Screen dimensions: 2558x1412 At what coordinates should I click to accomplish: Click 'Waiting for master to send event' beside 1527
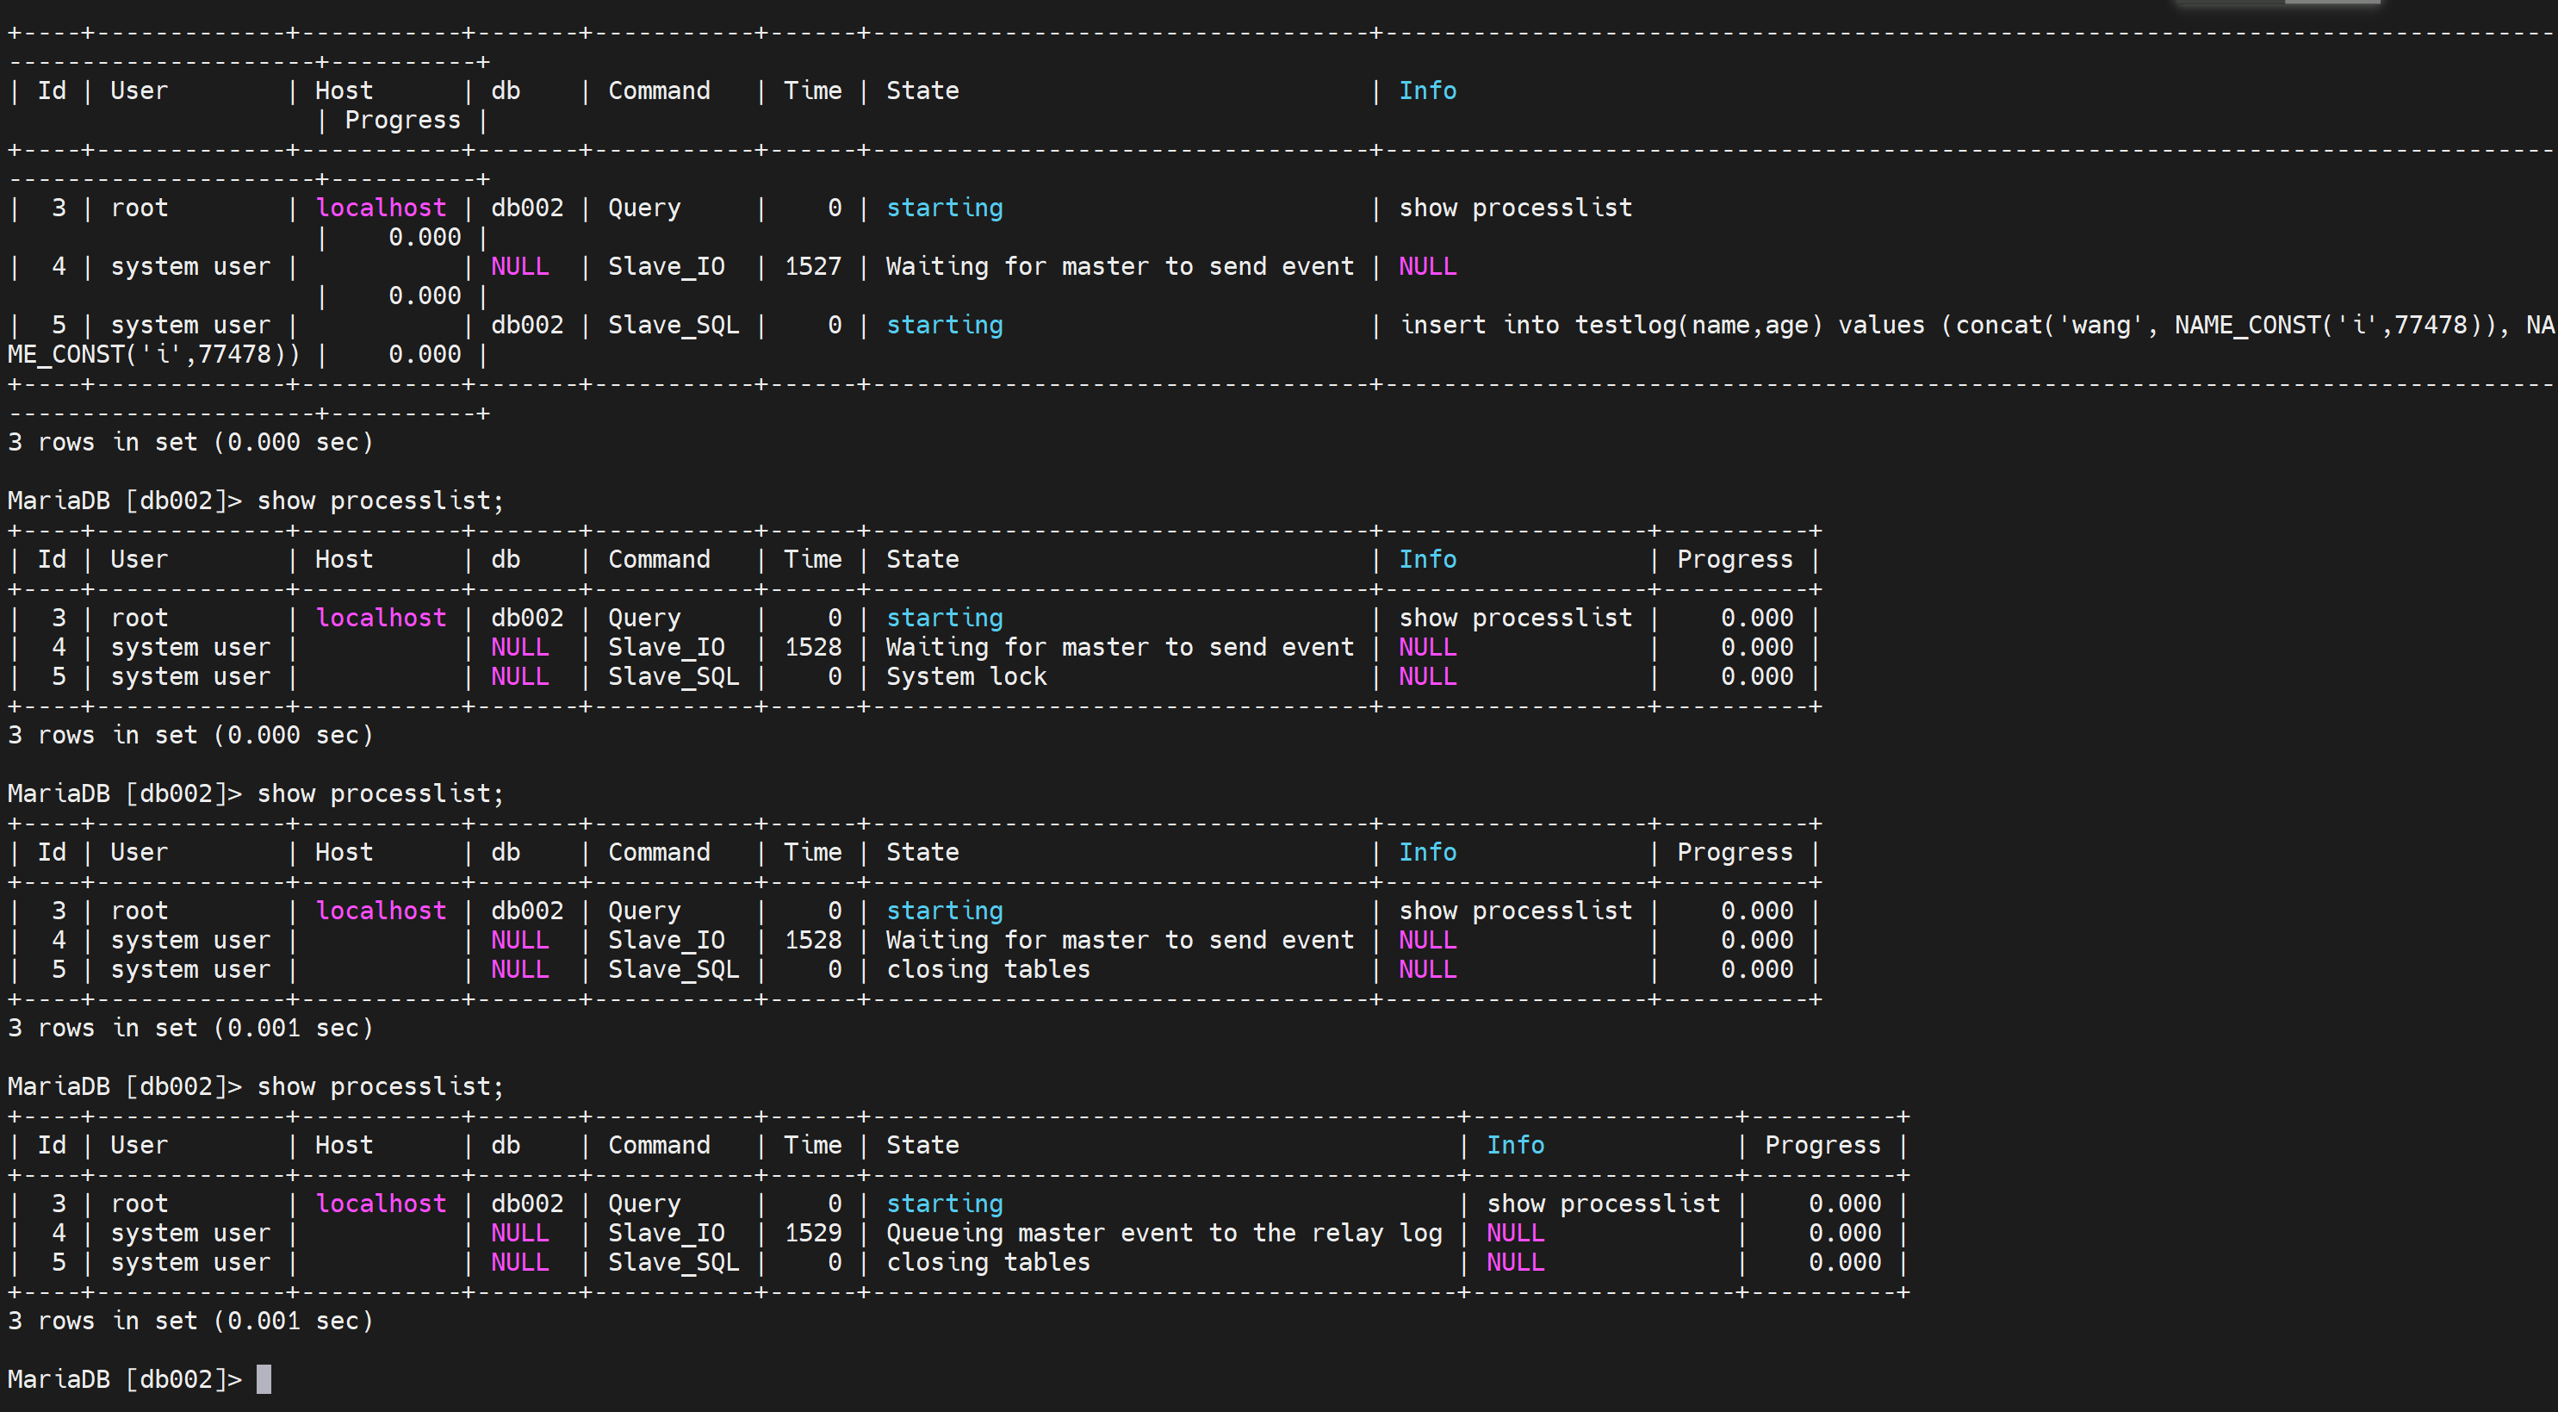[1119, 266]
